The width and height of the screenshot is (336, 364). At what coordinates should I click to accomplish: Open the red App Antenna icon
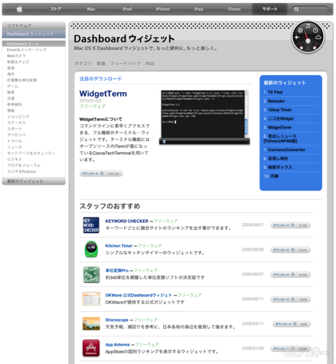(91, 348)
